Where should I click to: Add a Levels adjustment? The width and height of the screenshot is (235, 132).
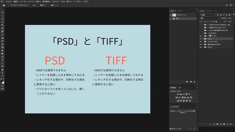pos(181,94)
